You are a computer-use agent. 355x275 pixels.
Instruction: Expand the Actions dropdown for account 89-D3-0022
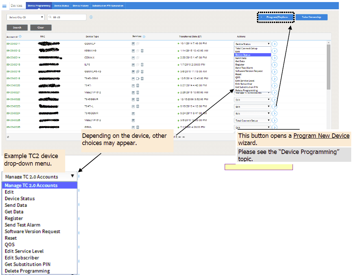tap(252, 100)
